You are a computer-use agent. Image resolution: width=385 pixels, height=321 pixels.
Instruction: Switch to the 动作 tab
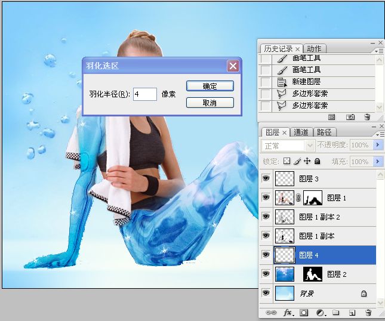314,49
